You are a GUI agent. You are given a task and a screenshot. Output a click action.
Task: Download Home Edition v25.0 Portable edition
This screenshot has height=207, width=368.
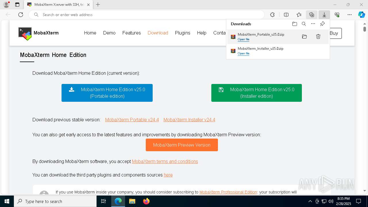107,93
